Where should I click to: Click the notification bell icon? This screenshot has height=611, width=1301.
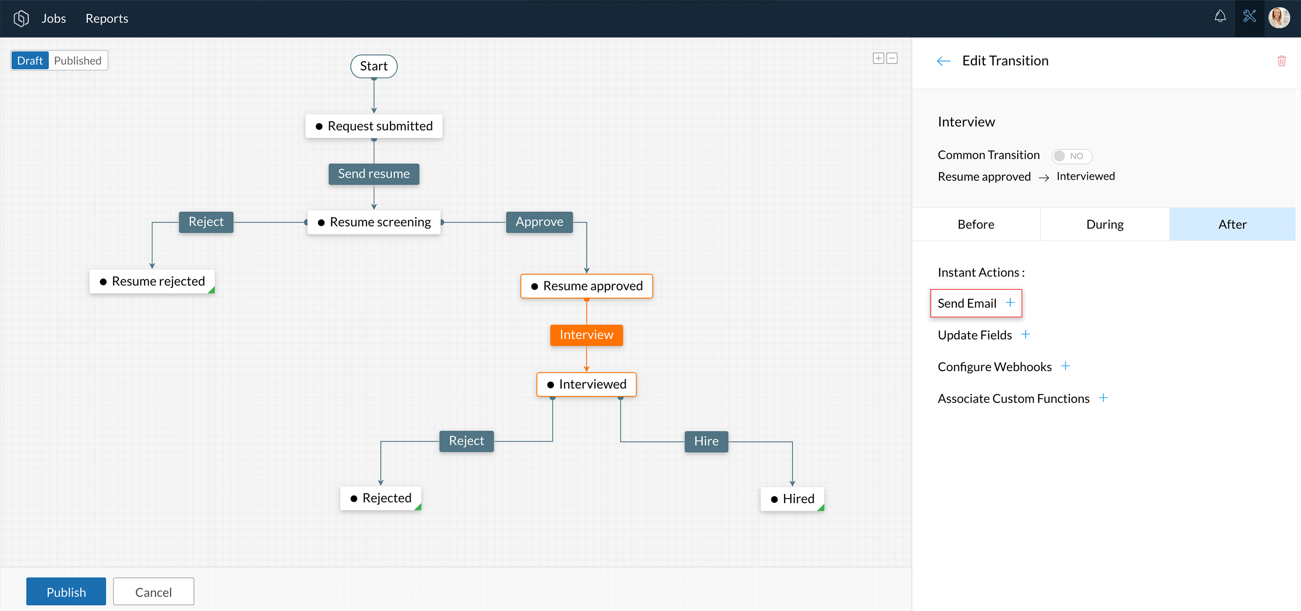tap(1220, 17)
